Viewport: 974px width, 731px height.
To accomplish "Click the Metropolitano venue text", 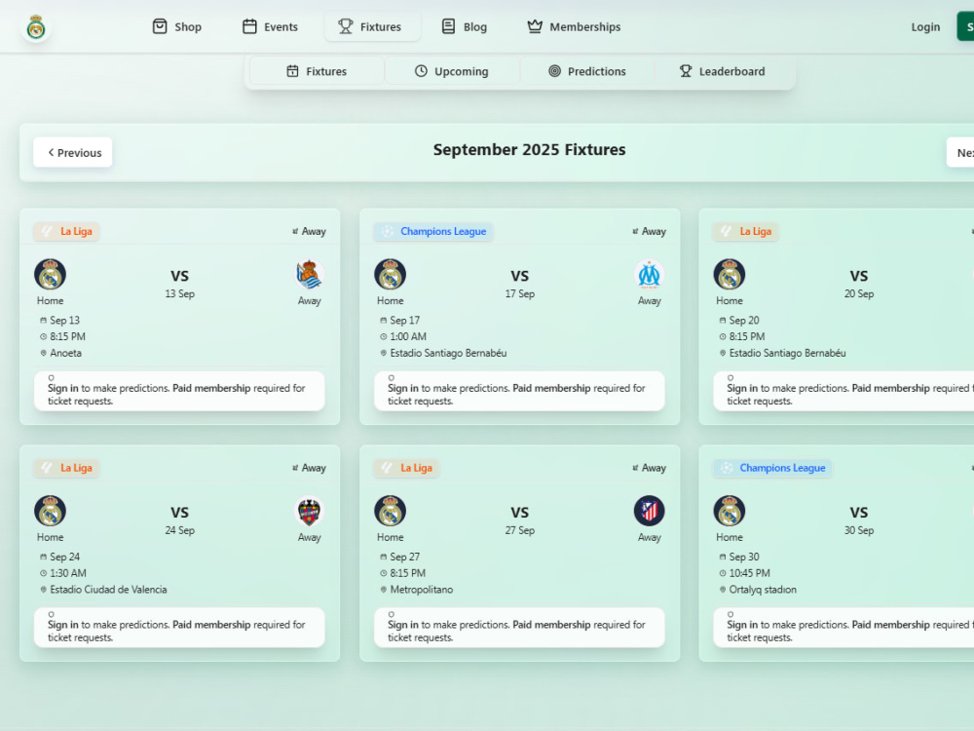I will click(x=421, y=590).
